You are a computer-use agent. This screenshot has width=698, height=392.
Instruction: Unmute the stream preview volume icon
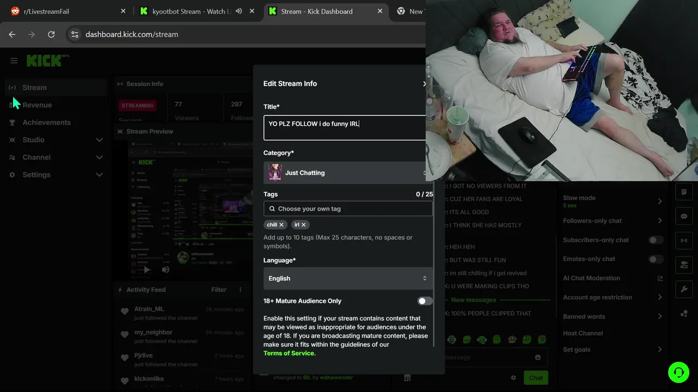[165, 269]
